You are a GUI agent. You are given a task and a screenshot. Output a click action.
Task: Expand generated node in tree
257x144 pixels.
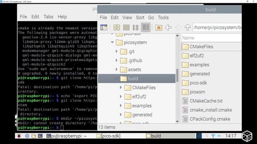[x=121, y=115]
